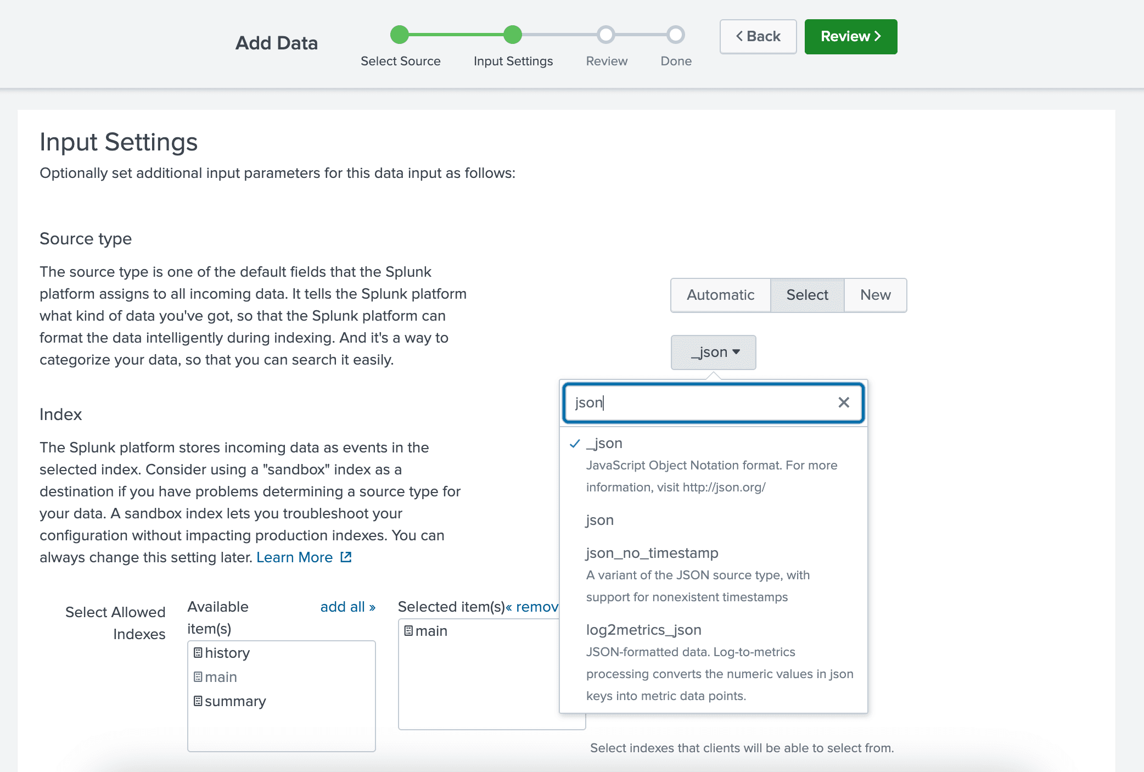
Task: Click the add all link for indexes
Action: pos(347,607)
